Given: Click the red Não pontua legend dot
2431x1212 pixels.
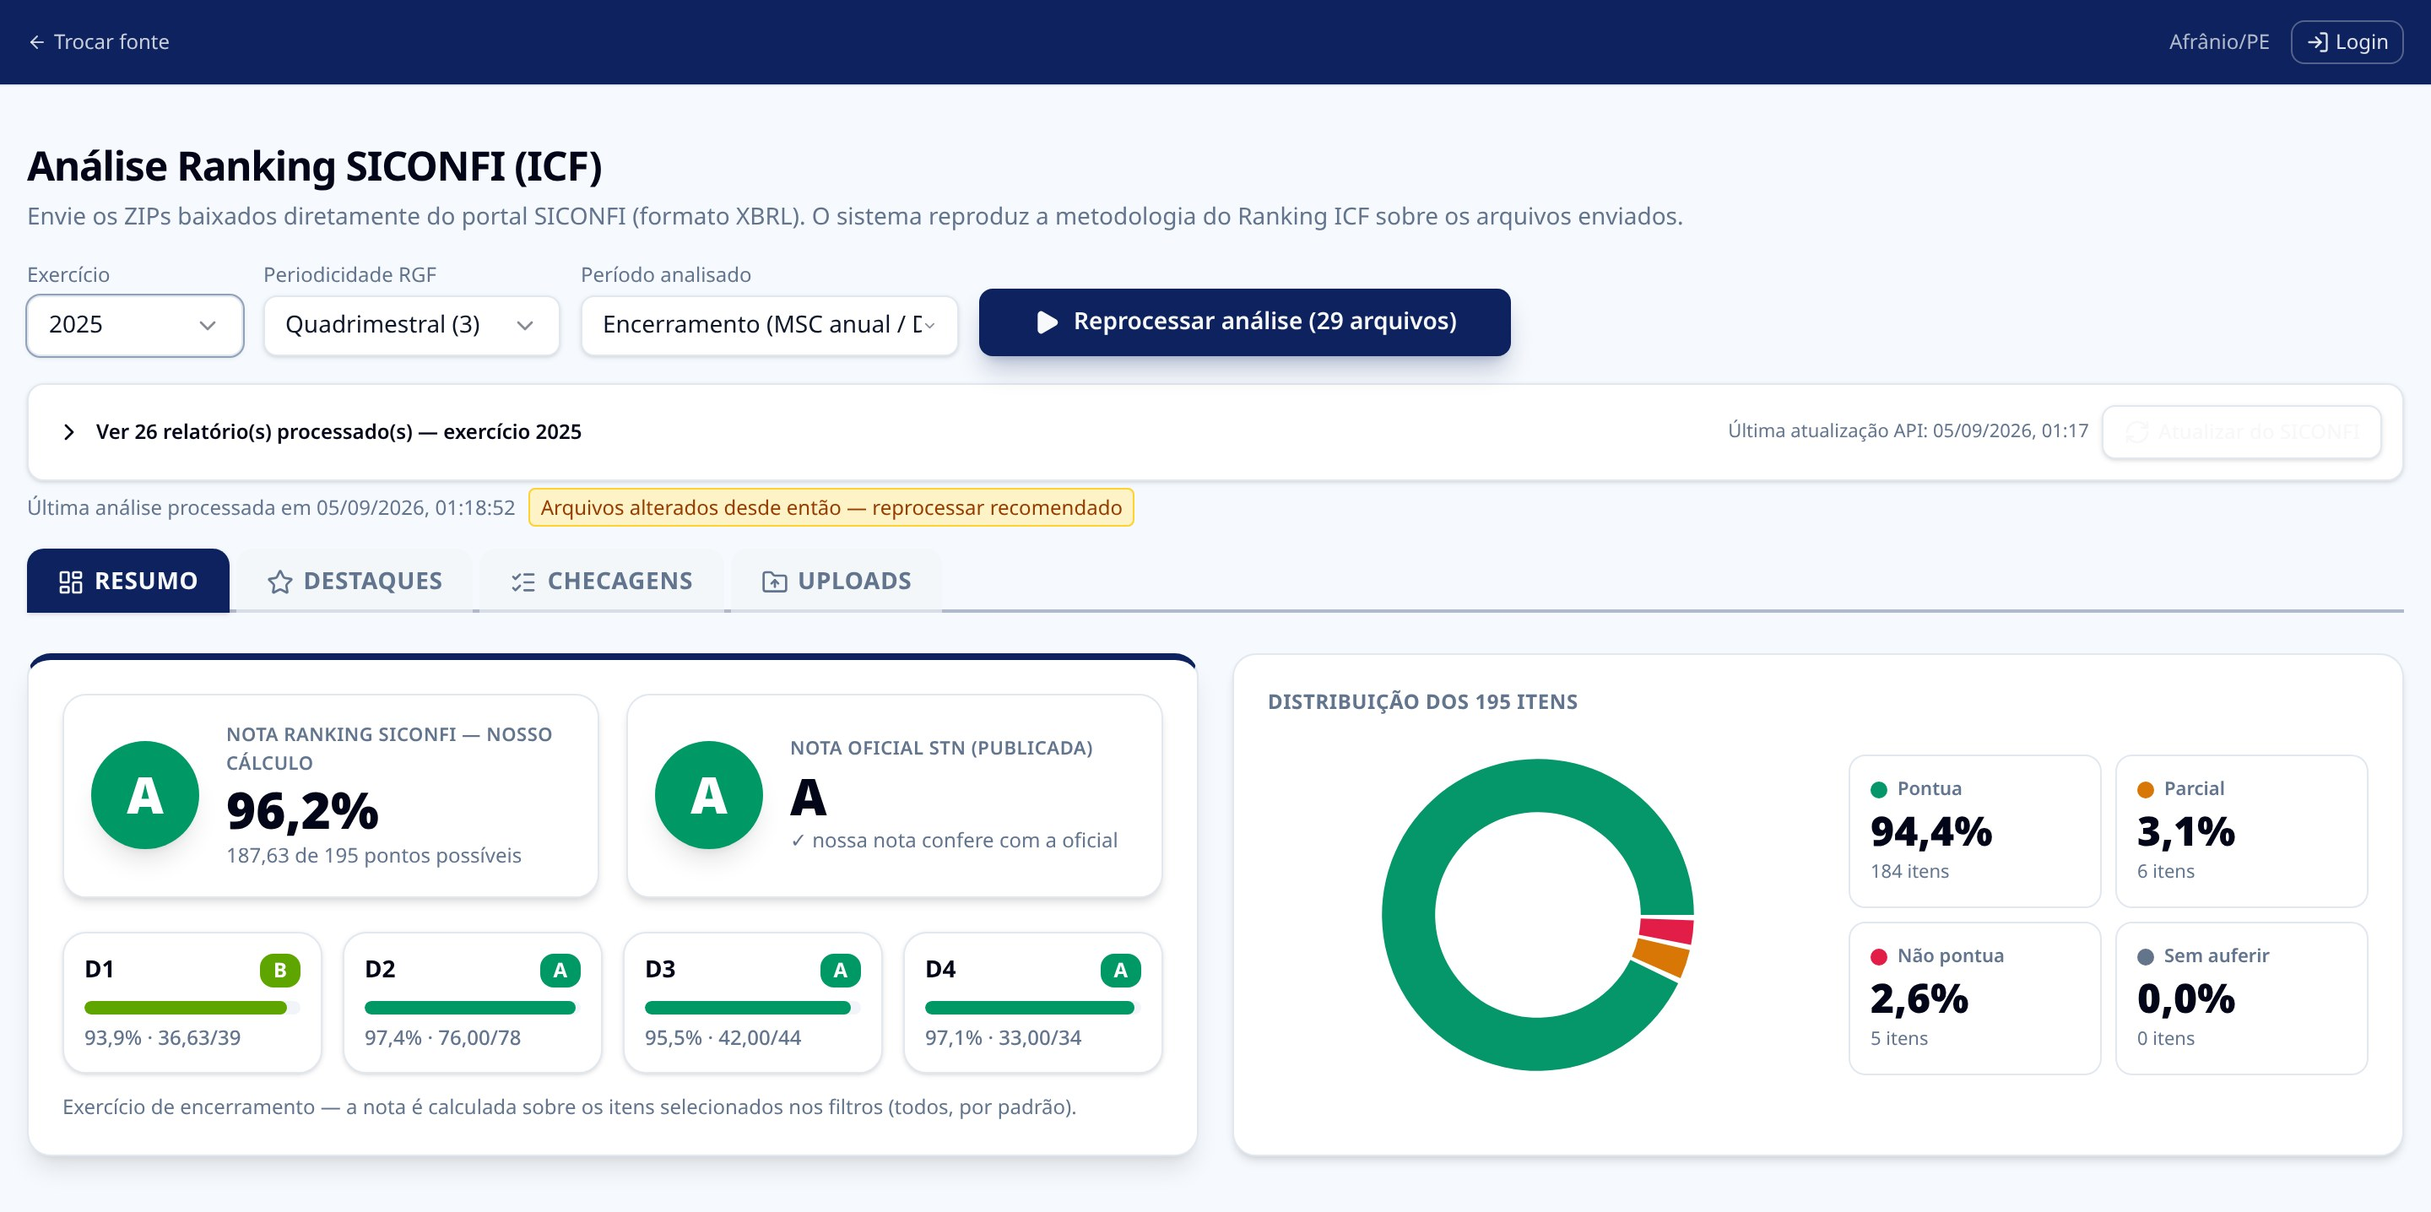Looking at the screenshot, I should click(1878, 956).
